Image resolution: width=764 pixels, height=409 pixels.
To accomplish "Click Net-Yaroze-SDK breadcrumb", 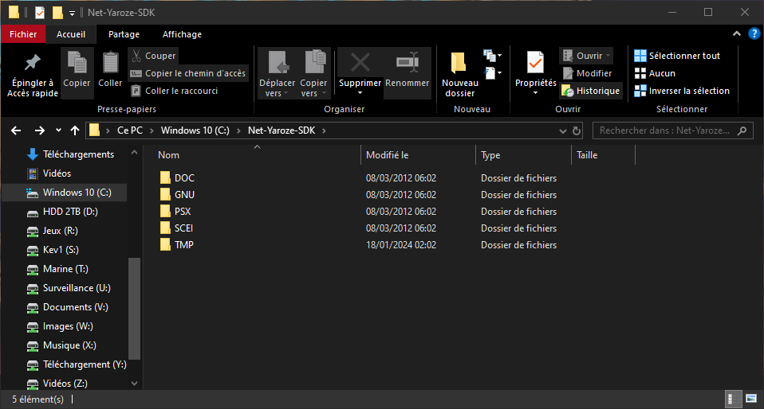I will tap(282, 130).
